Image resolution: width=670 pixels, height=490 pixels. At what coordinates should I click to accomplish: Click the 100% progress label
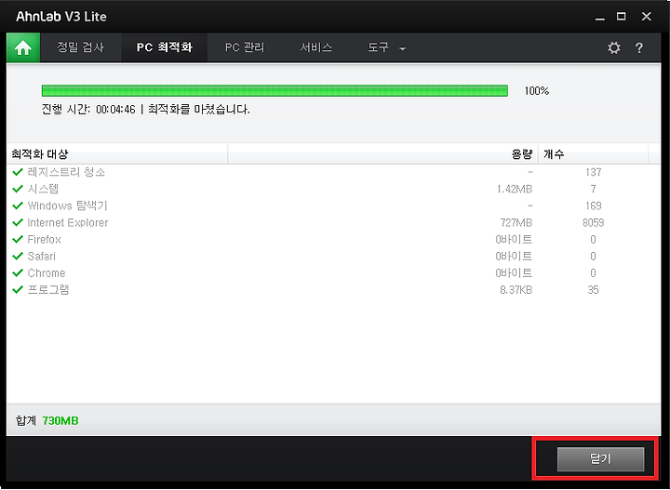coord(537,90)
